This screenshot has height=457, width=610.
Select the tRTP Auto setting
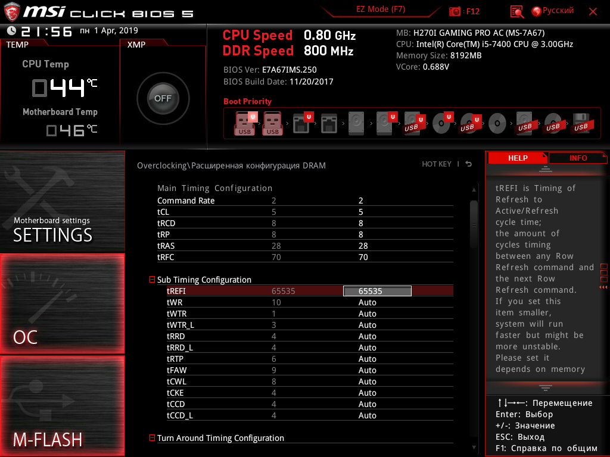tap(367, 359)
